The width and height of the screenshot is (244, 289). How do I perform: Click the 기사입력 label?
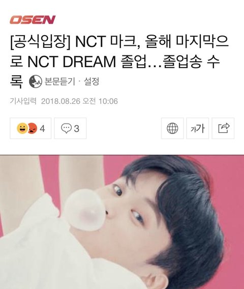click(x=23, y=101)
